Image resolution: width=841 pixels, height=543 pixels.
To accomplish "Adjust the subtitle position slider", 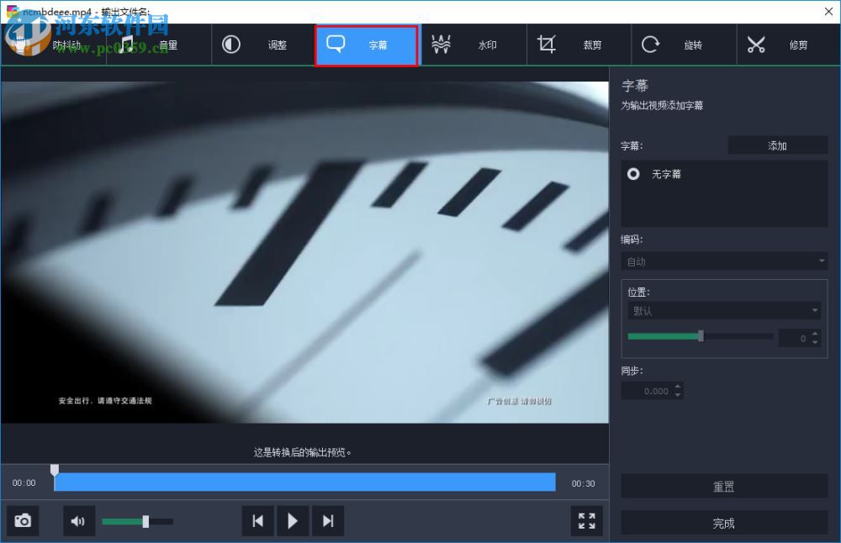I will (x=700, y=335).
